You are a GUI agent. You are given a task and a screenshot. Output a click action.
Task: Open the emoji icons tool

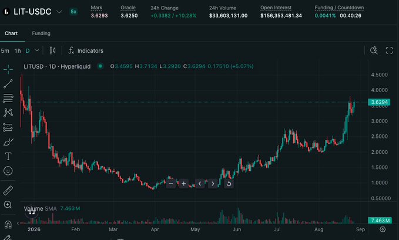pos(8,171)
